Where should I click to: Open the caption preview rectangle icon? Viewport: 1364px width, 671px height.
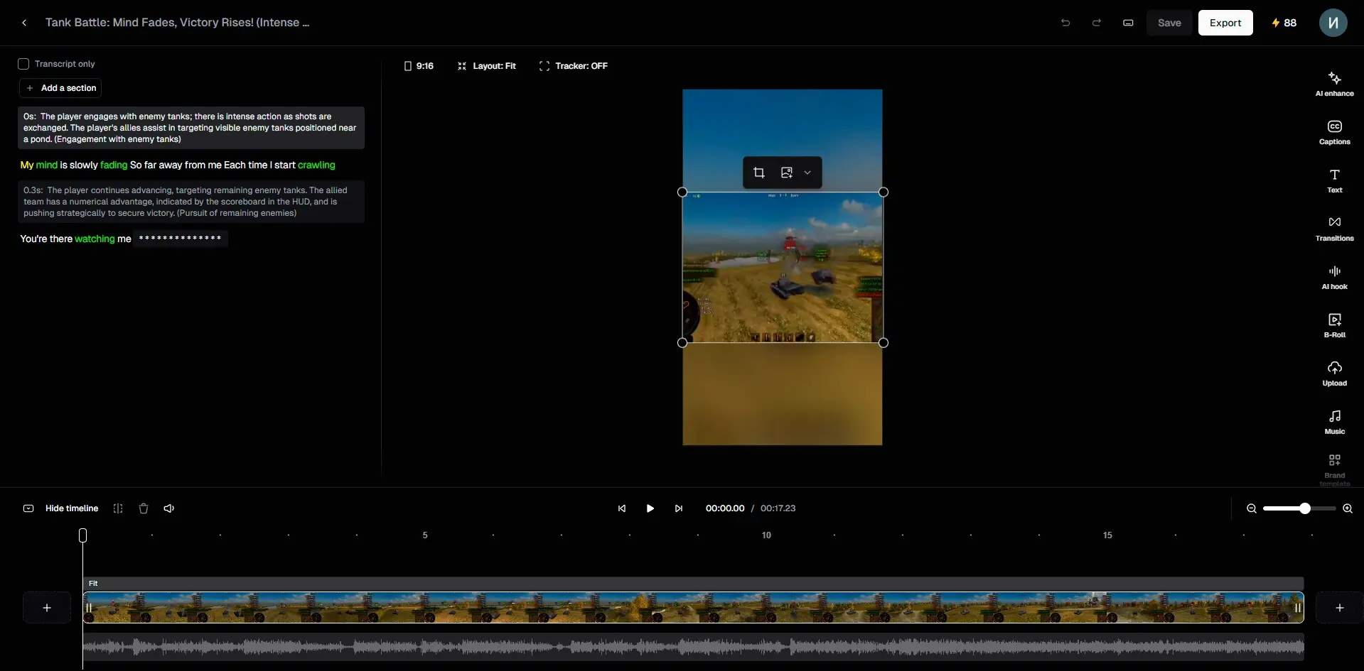coord(1128,23)
